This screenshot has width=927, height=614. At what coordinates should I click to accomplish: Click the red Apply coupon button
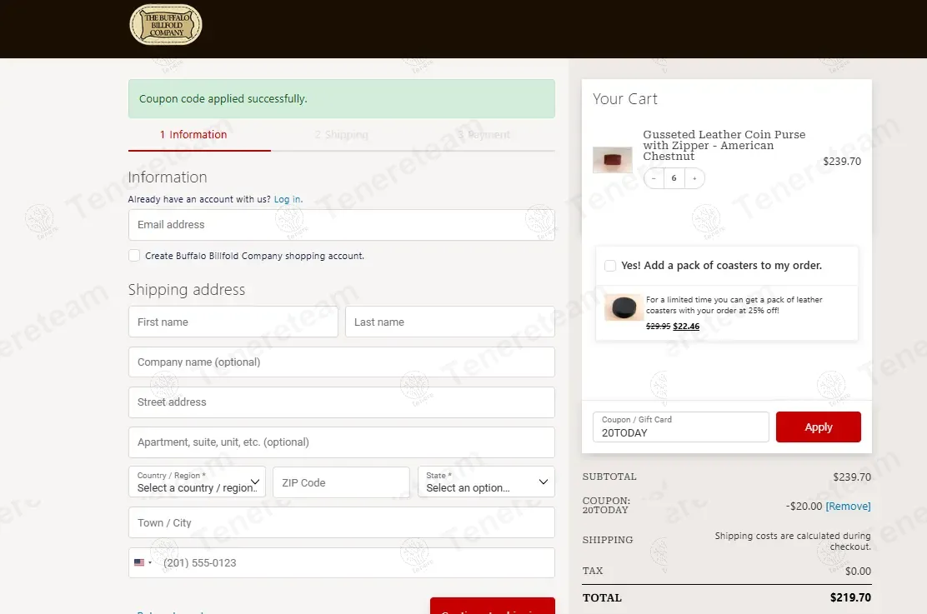click(819, 427)
